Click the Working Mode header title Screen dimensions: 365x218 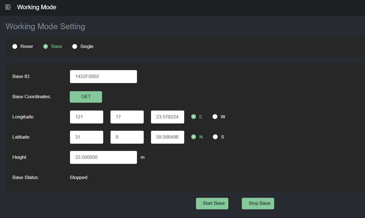[x=37, y=7]
